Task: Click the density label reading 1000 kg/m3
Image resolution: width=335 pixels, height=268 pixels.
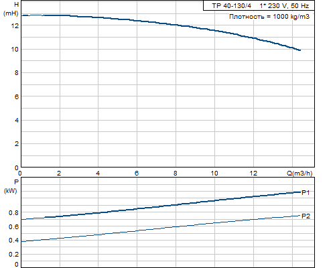Action: (269, 17)
